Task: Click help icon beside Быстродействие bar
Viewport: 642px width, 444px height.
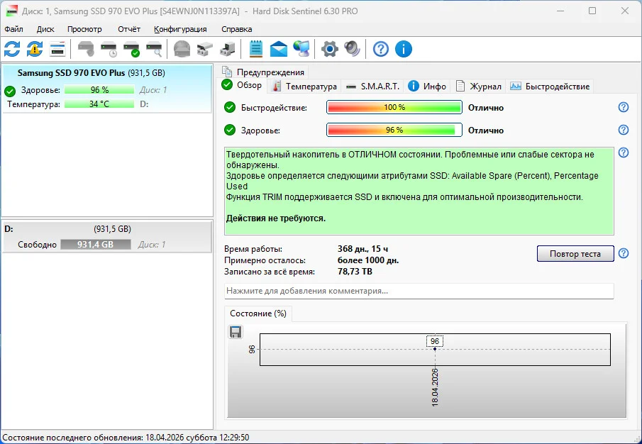Action: point(624,107)
